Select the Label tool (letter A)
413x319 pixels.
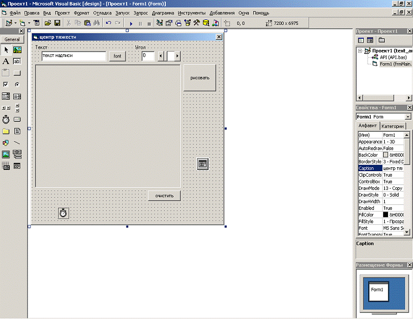point(6,61)
